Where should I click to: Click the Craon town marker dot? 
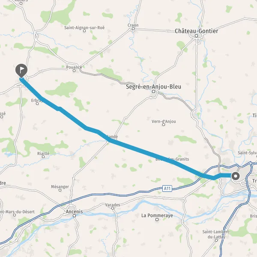133,29
